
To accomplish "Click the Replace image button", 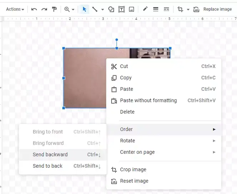I will tap(217, 9).
